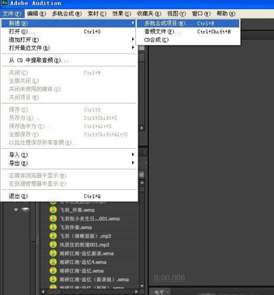Click the greyed-out 另存为(A)... entry
Viewport: 274px width, 295px height.
[x=68, y=118]
